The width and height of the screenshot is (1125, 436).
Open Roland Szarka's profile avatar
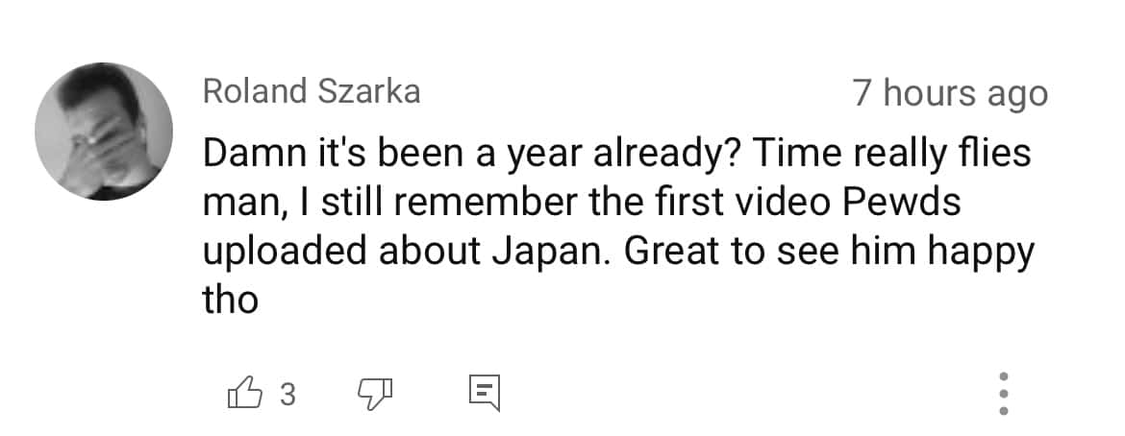[x=104, y=132]
